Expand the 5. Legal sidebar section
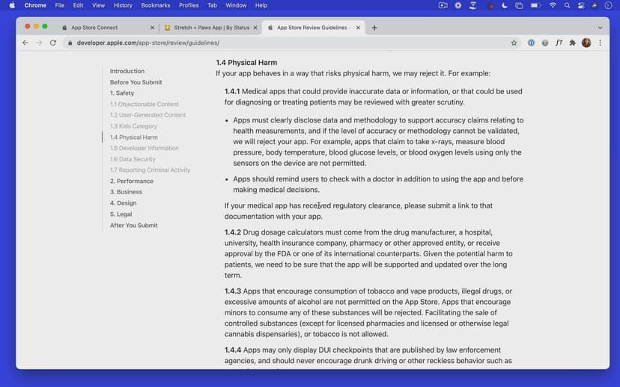Viewport: 620px width, 387px height. click(121, 214)
